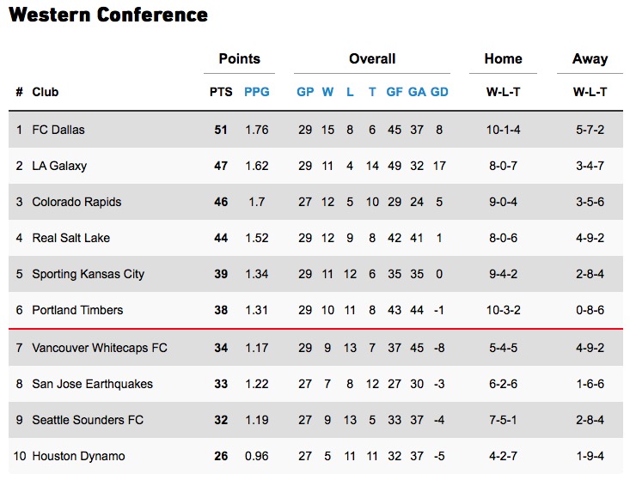Click Real Salt Lake club name
This screenshot has height=486, width=630.
tap(70, 238)
